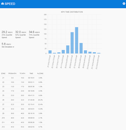Click the Z9 38.0 to 40.0 bar
Screen dimensions: 126x130
85,52
